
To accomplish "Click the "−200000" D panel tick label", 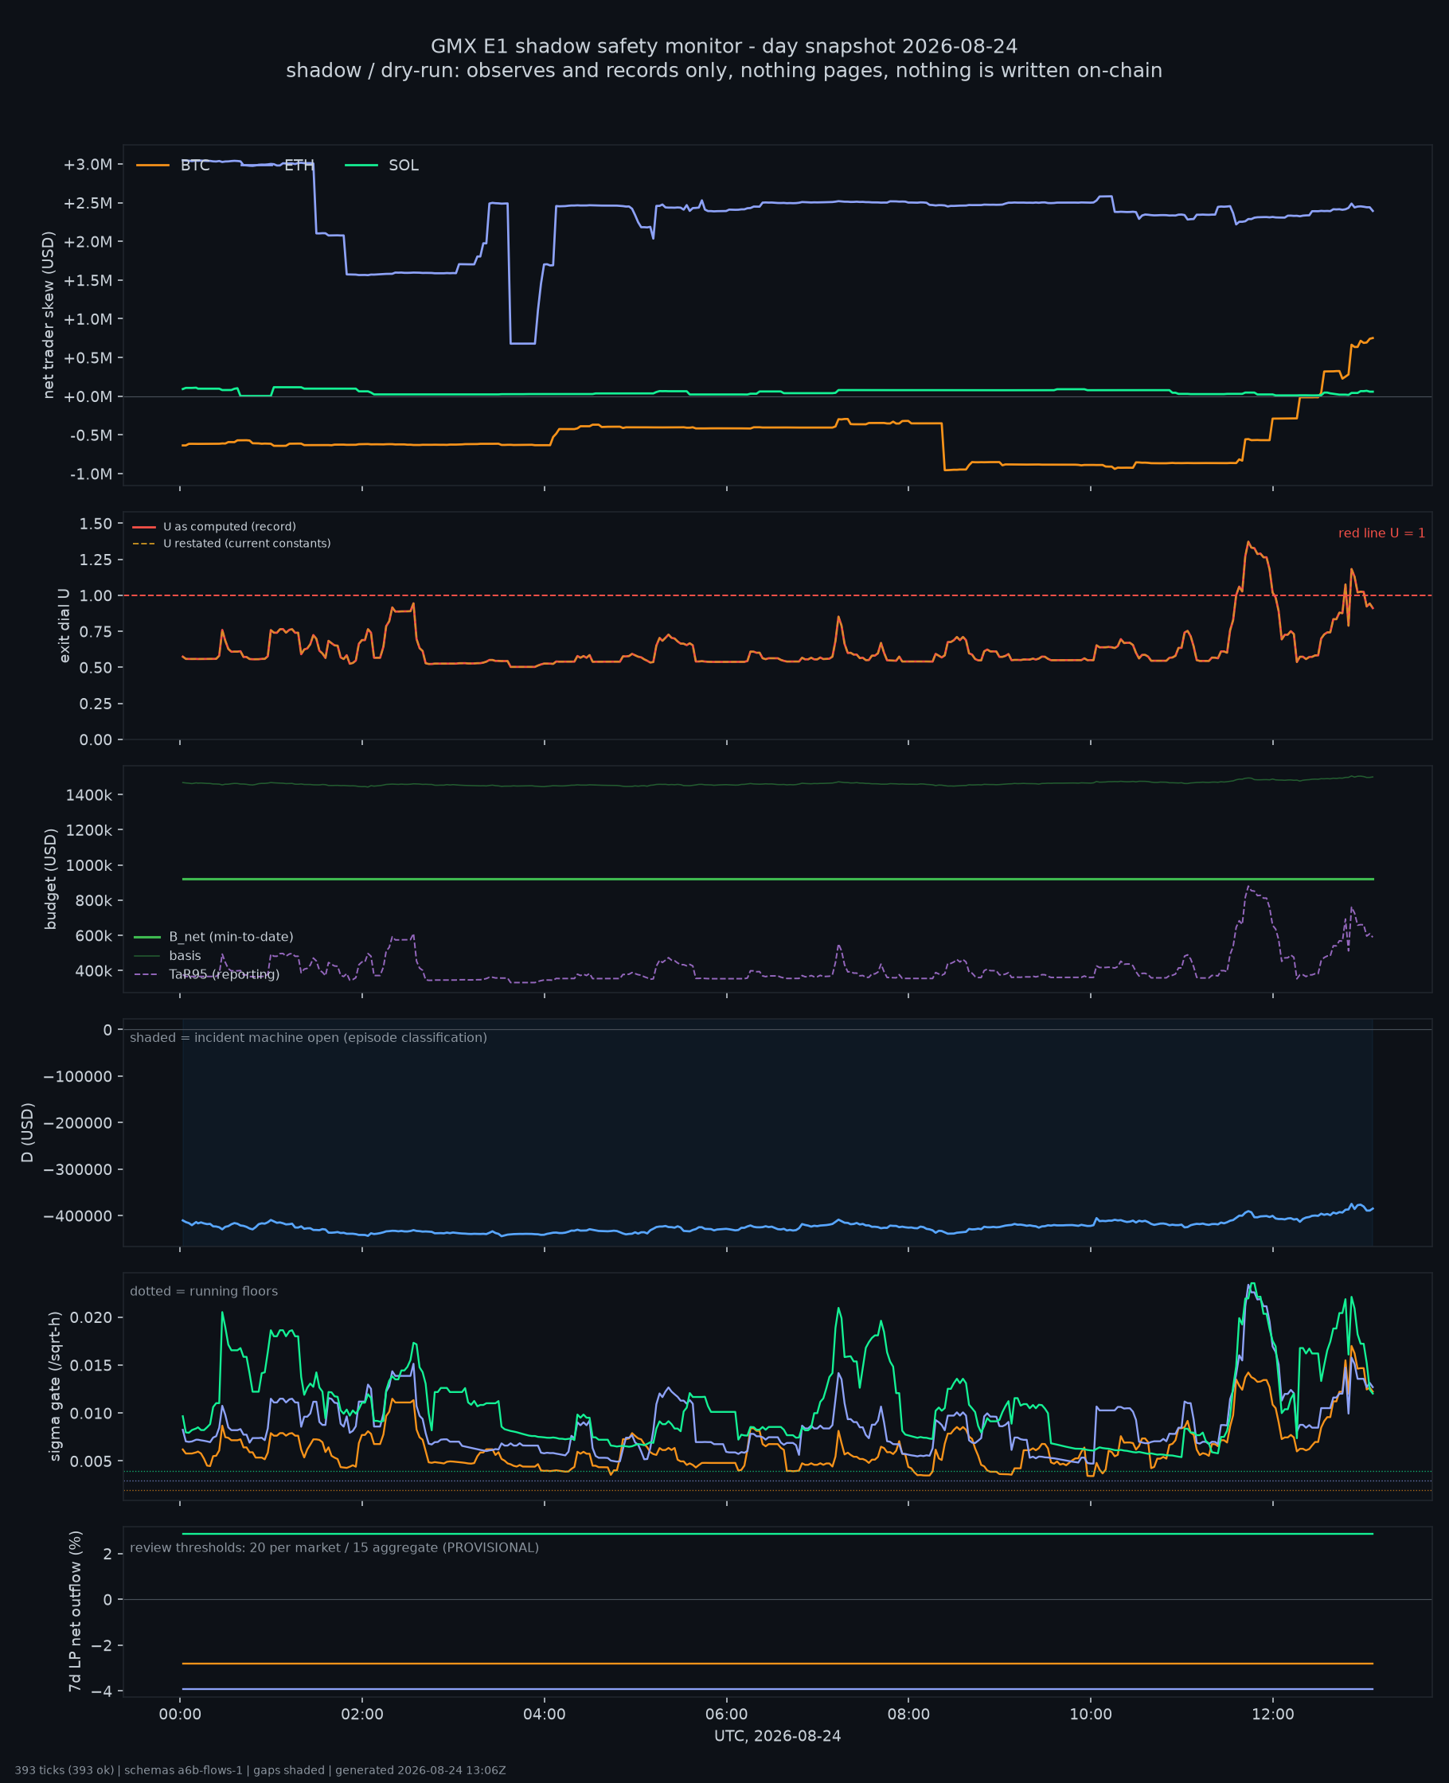I will coord(78,1124).
